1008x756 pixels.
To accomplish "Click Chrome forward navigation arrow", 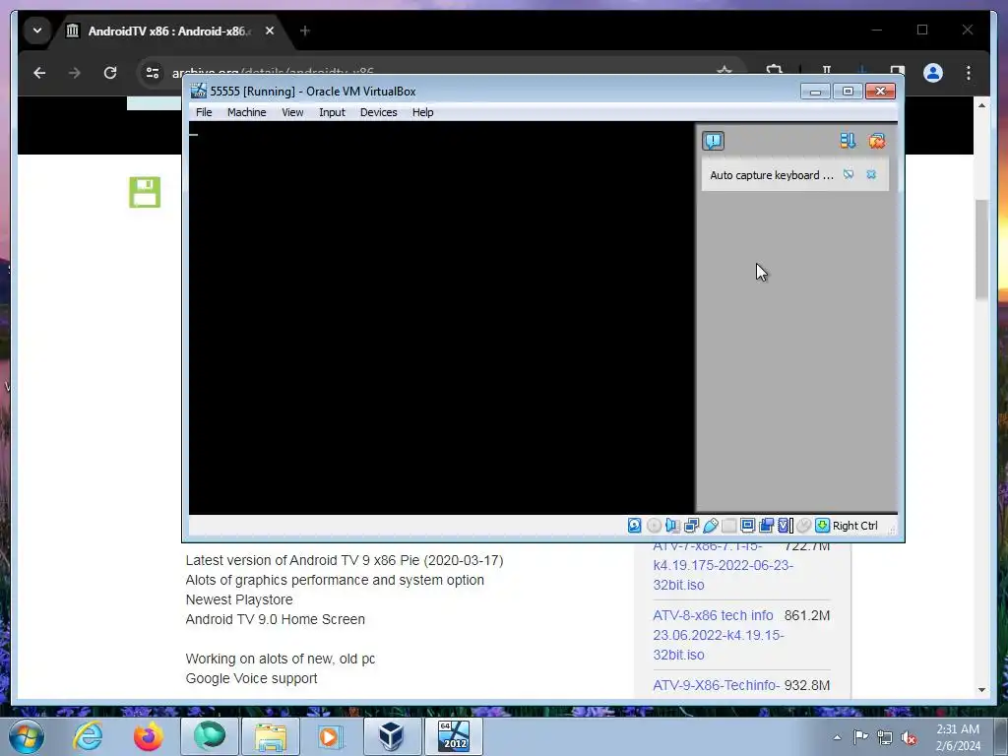I will [x=75, y=73].
